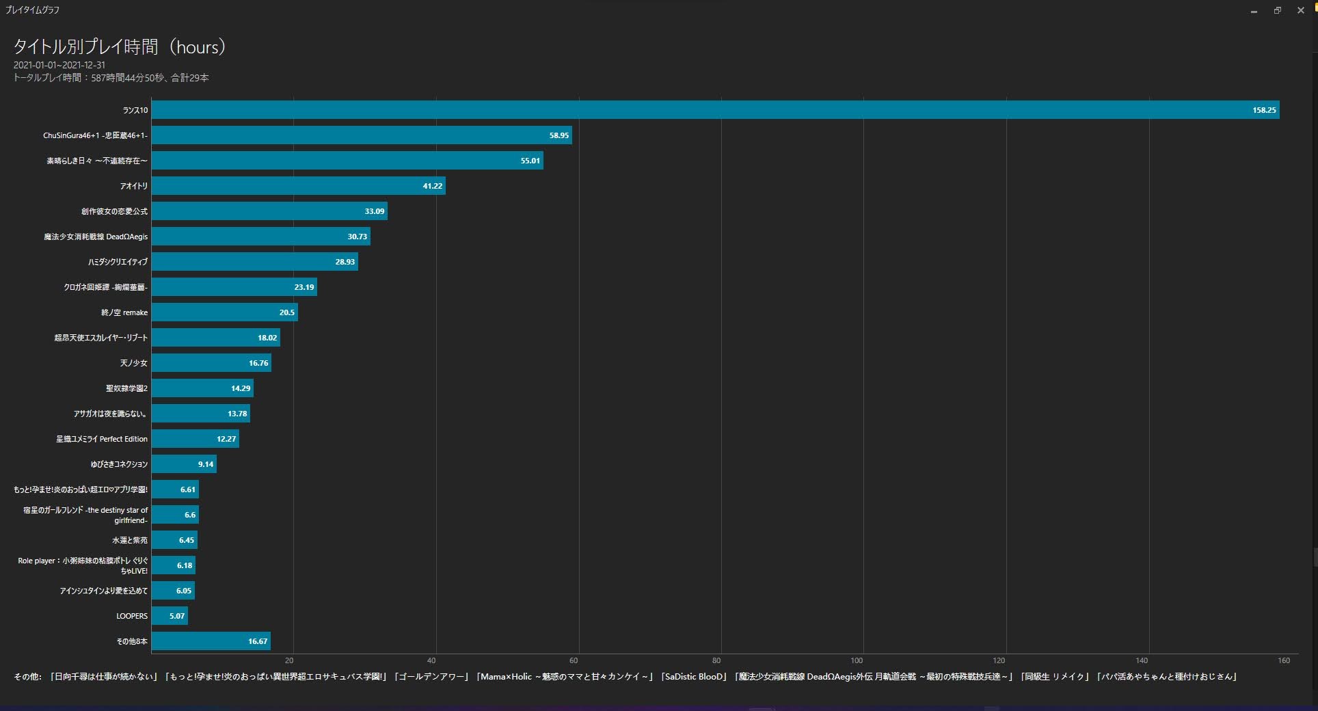Click the 終ノ空 remake label

124,312
